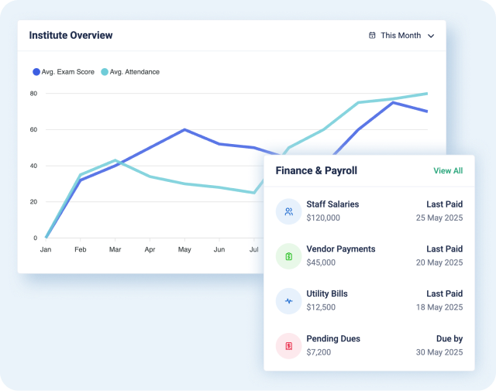Screen dimensions: 496x391
Task: Click the Finance & Payroll heading
Action: tap(316, 170)
